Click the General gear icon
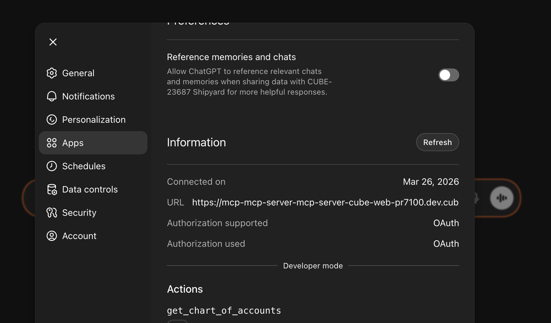The width and height of the screenshot is (551, 323). click(x=52, y=73)
